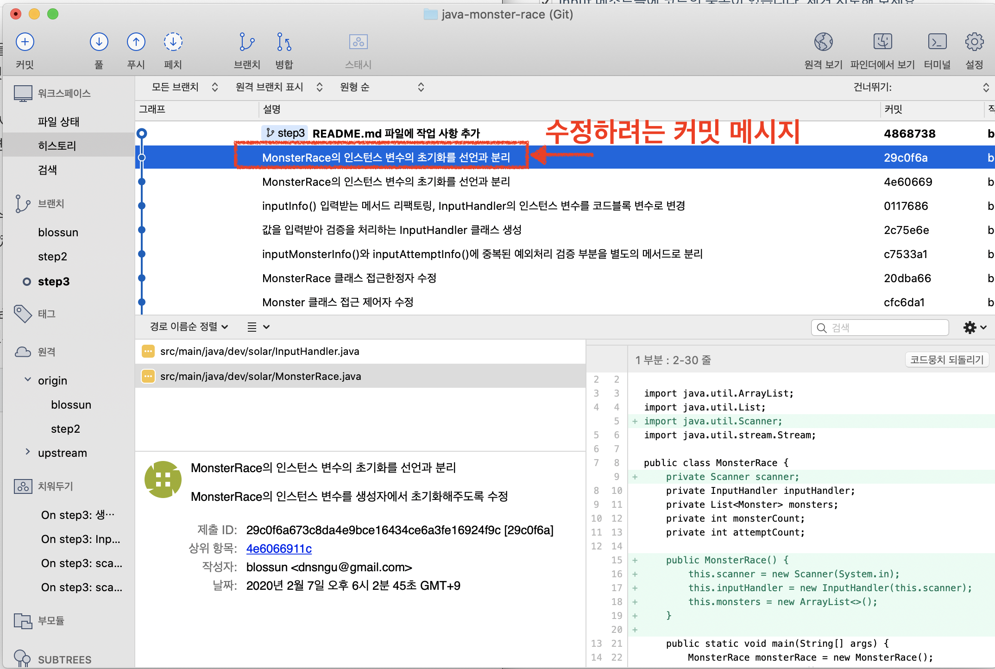Click the Pull (풀) toolbar icon
The height and width of the screenshot is (669, 995).
(99, 42)
